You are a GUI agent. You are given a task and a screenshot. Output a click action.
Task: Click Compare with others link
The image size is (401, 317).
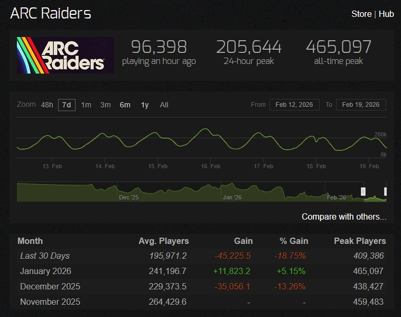click(x=344, y=216)
